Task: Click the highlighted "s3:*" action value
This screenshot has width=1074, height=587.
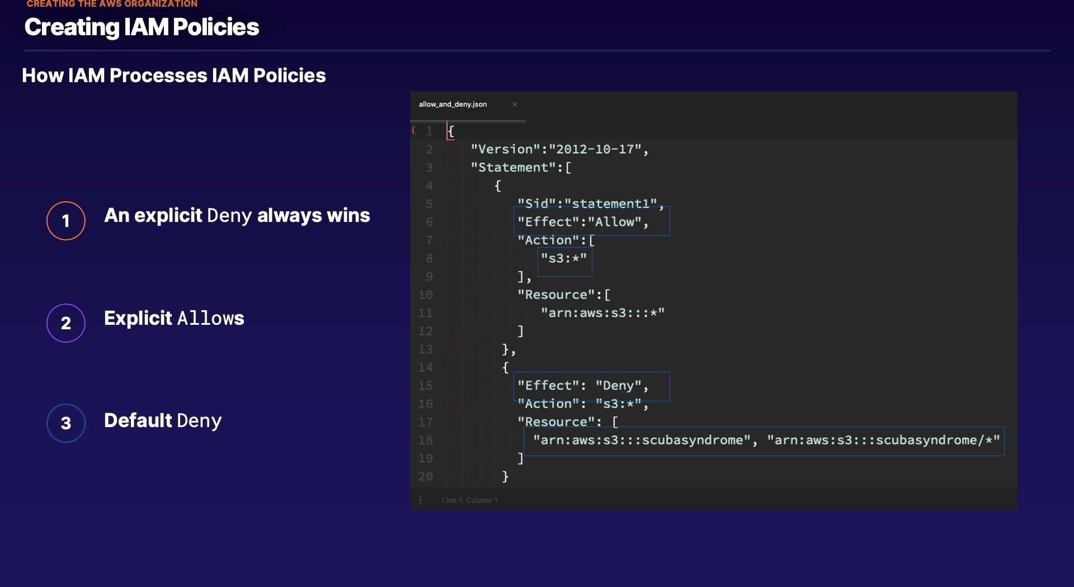Action: [x=564, y=258]
